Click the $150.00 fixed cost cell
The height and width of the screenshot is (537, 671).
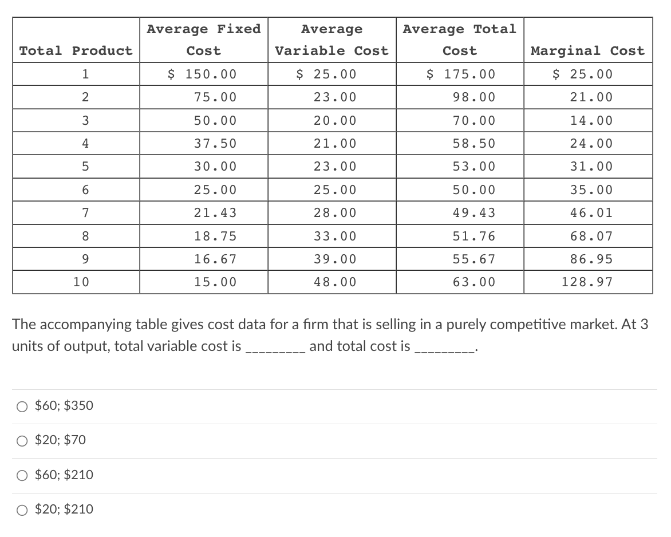tap(204, 74)
